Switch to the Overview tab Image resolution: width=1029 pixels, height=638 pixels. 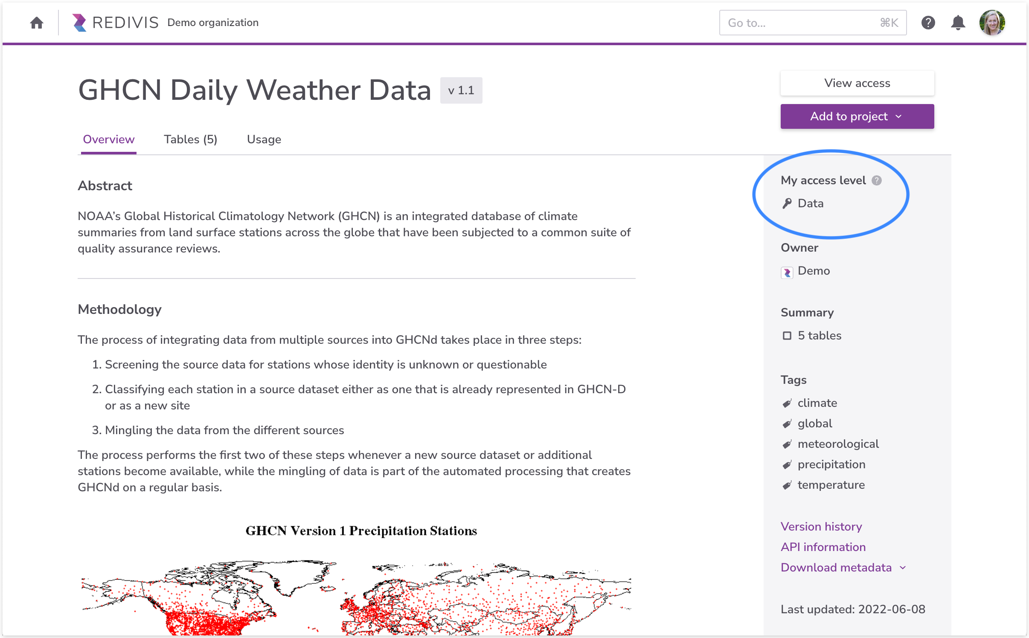point(108,139)
